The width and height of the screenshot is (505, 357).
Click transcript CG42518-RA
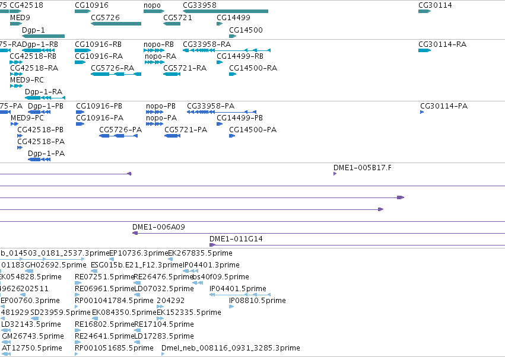pyautogui.click(x=17, y=74)
